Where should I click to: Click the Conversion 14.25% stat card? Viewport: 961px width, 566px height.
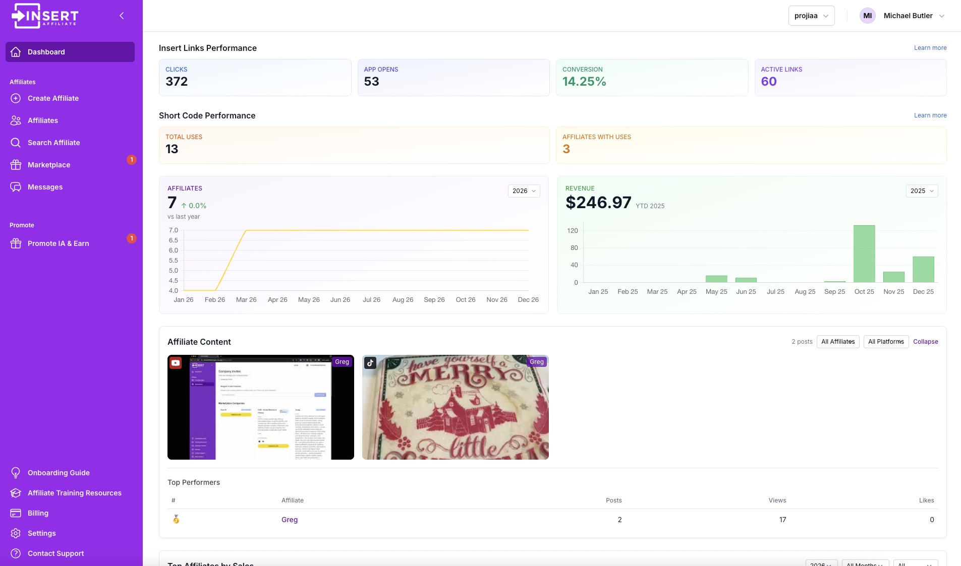pos(652,78)
